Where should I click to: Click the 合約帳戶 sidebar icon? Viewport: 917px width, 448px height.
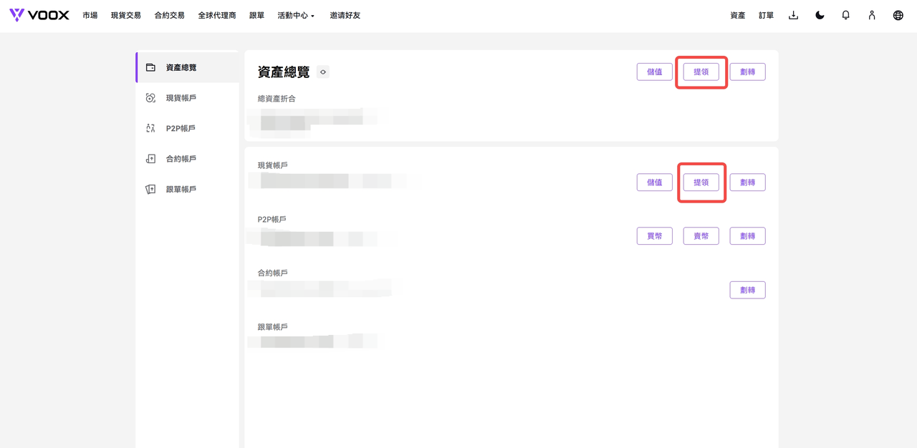pyautogui.click(x=150, y=159)
